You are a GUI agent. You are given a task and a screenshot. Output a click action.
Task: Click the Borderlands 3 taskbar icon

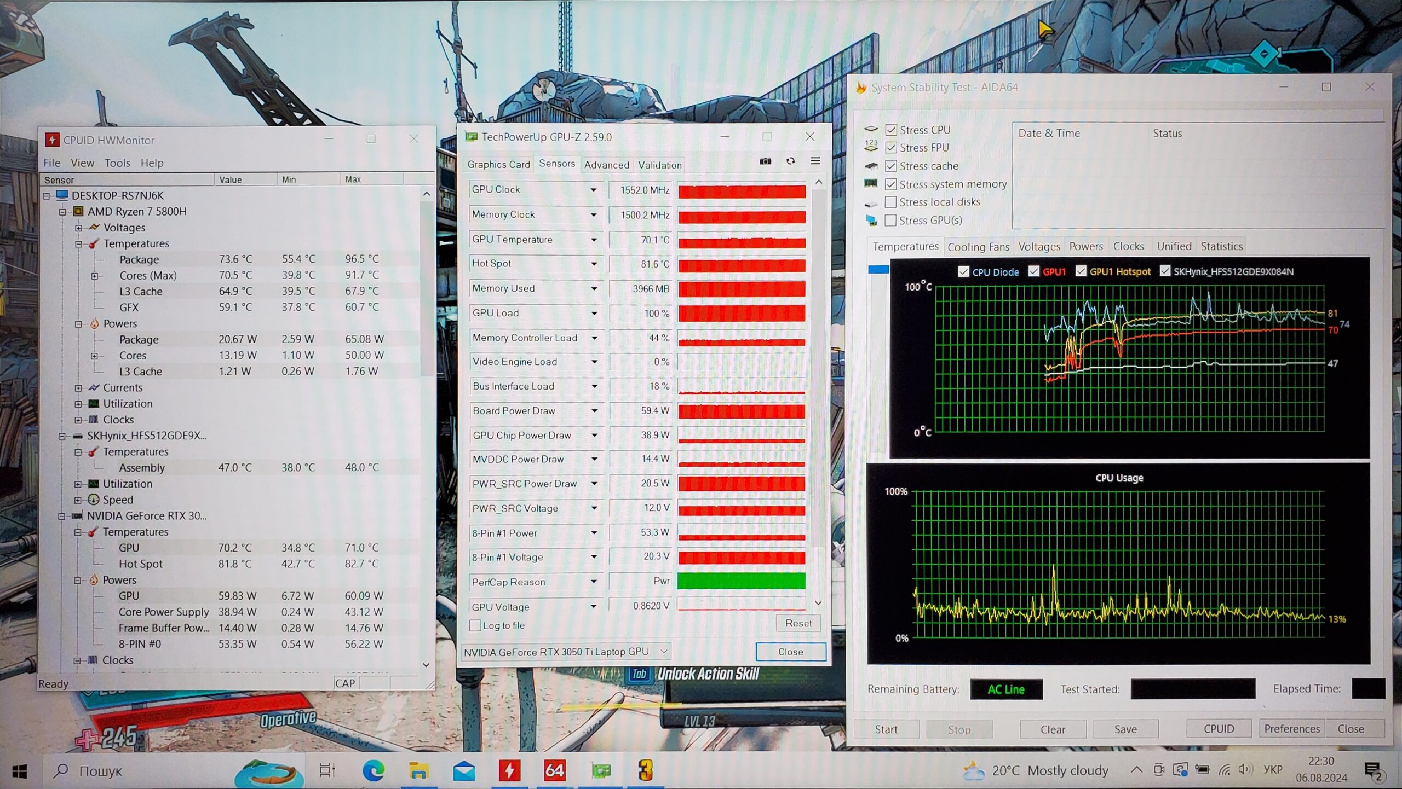click(645, 771)
